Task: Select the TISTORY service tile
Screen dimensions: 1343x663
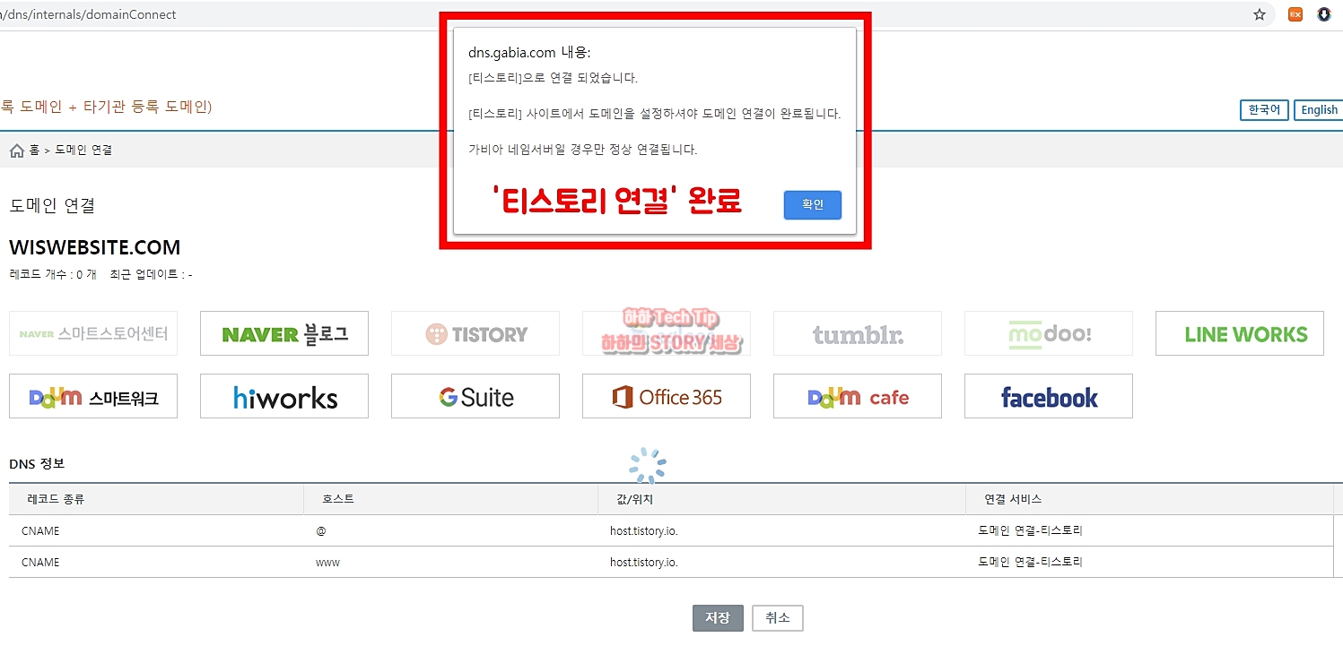Action: coord(475,333)
